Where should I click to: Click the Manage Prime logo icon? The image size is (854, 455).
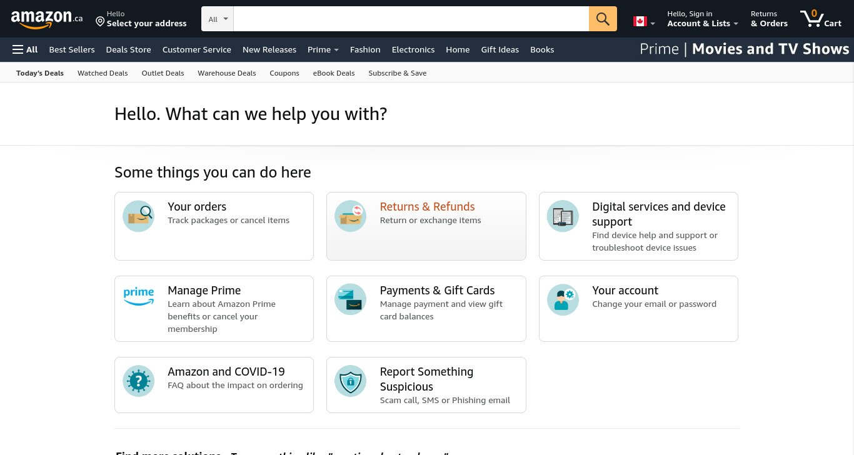138,296
